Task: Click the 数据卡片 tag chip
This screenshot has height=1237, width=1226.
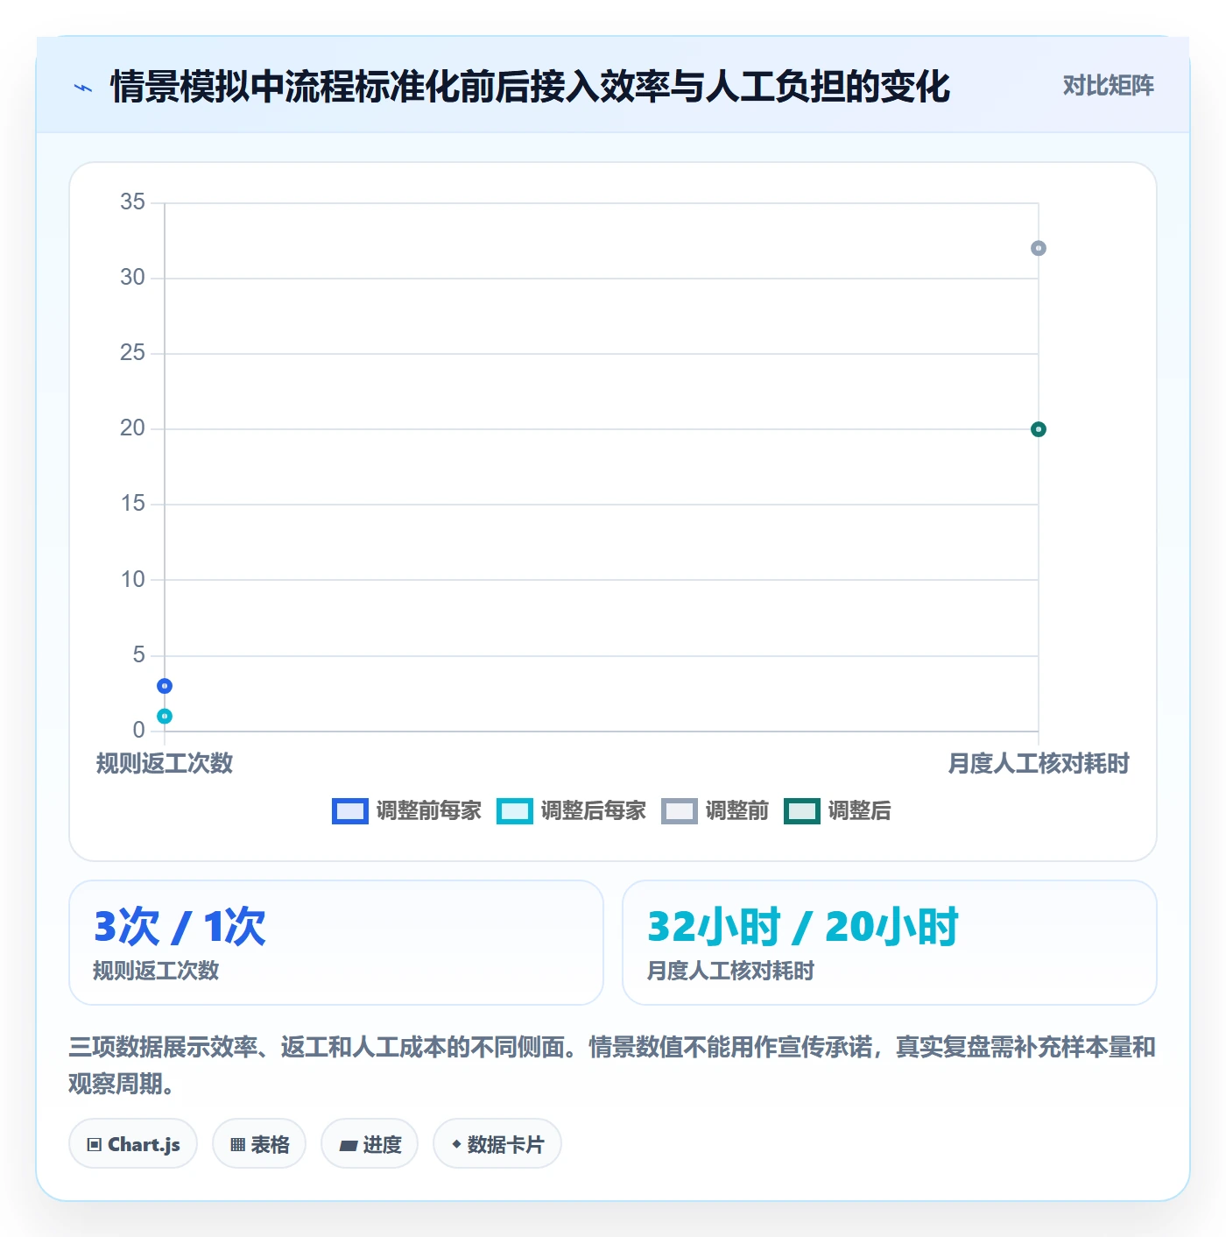Action: (x=497, y=1143)
